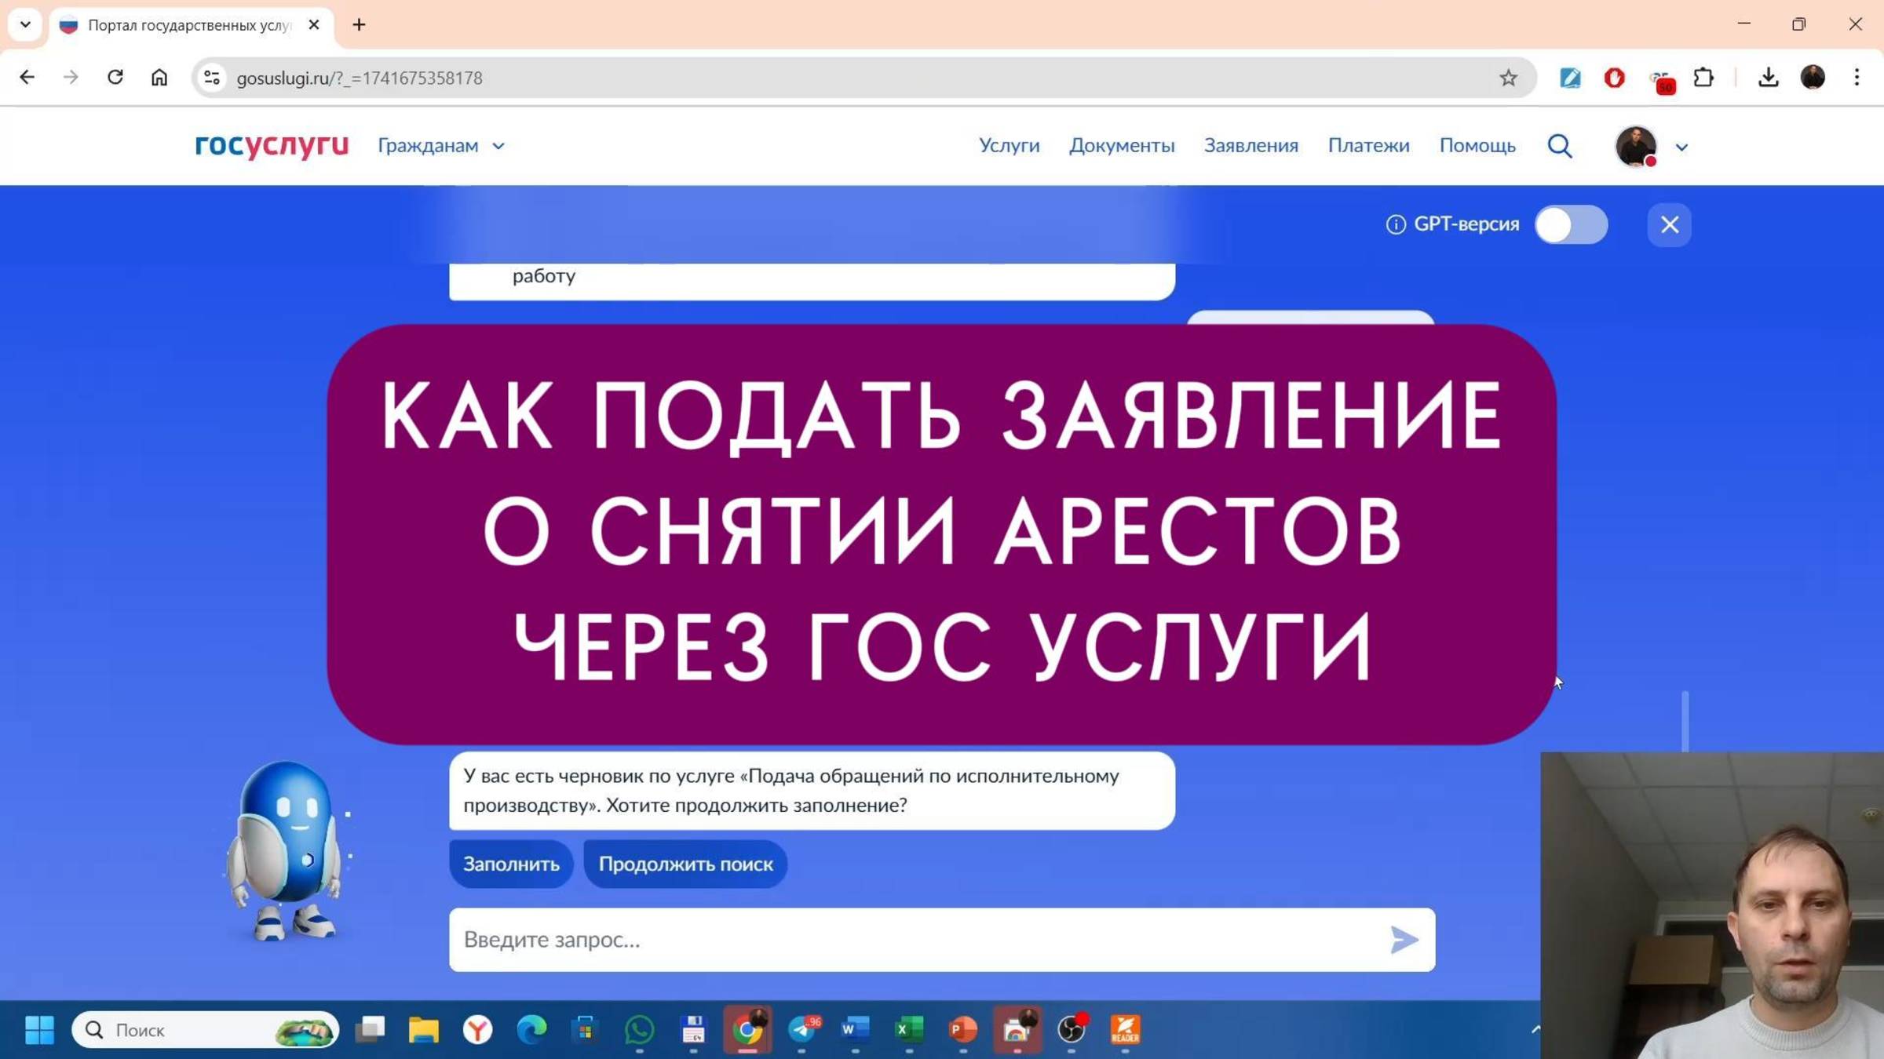The image size is (1884, 1059).
Task: Open the account profile dropdown arrow
Action: click(1681, 147)
